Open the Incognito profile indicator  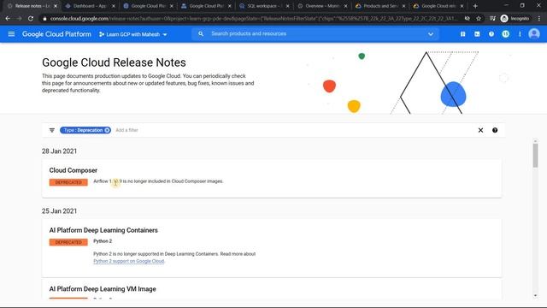coord(515,19)
